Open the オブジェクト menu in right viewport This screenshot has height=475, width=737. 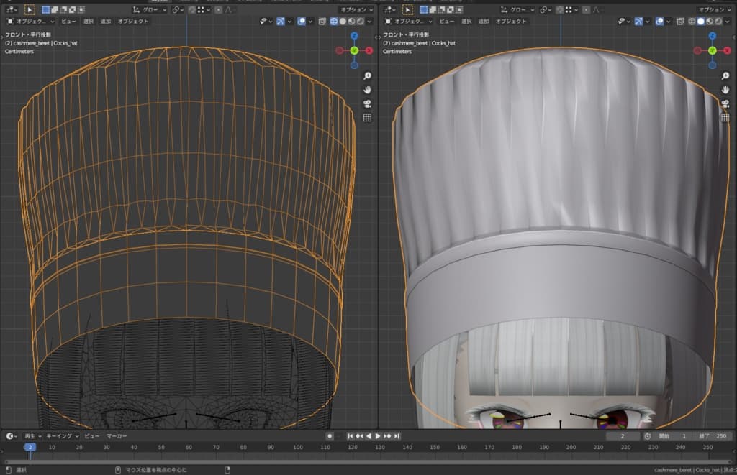coord(512,22)
